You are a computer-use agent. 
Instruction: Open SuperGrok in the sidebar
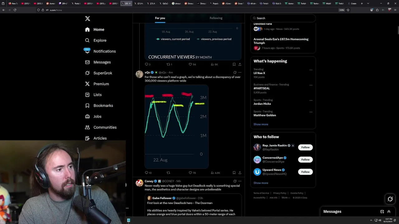tap(99, 73)
